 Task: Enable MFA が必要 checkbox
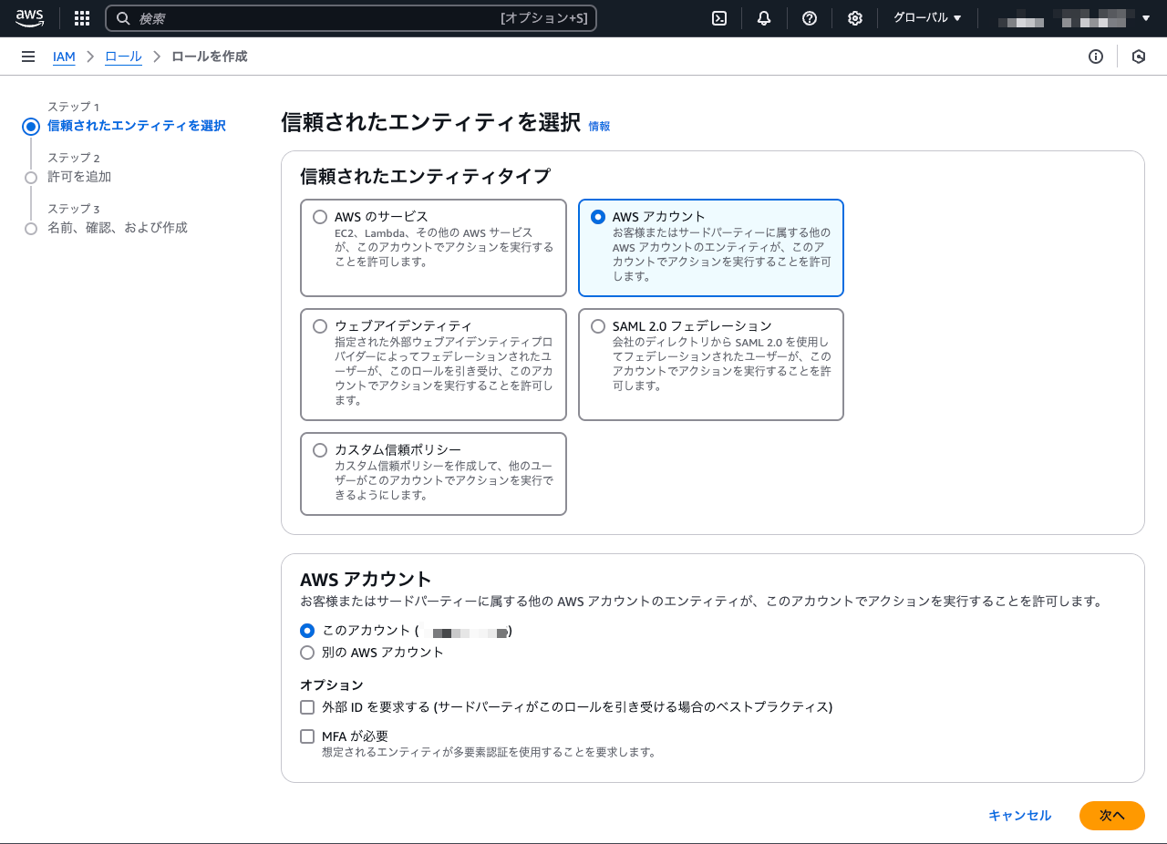(x=307, y=736)
